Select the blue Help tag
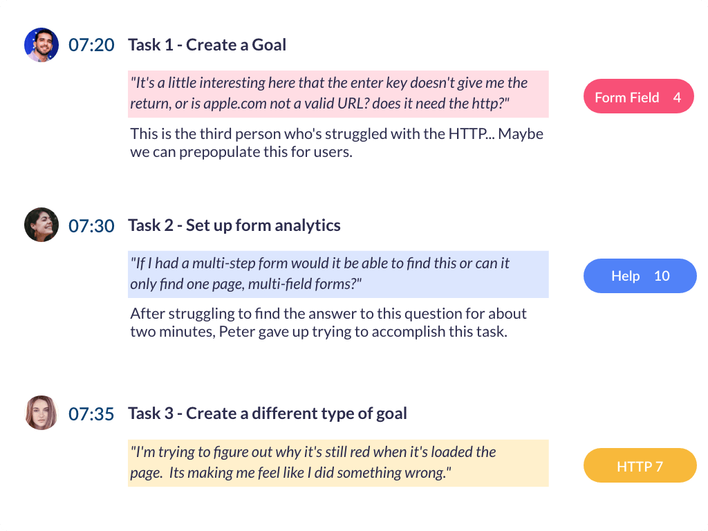 pos(626,276)
